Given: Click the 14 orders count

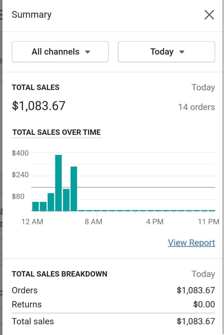Looking at the screenshot, I should tap(196, 107).
